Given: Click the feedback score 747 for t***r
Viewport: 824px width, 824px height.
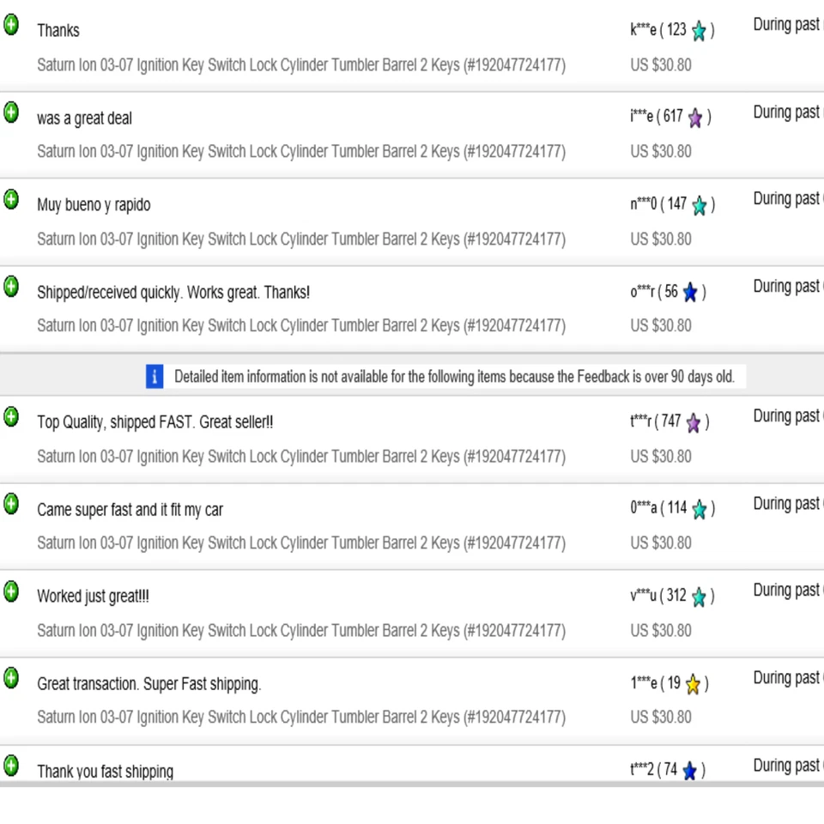Looking at the screenshot, I should 671,421.
